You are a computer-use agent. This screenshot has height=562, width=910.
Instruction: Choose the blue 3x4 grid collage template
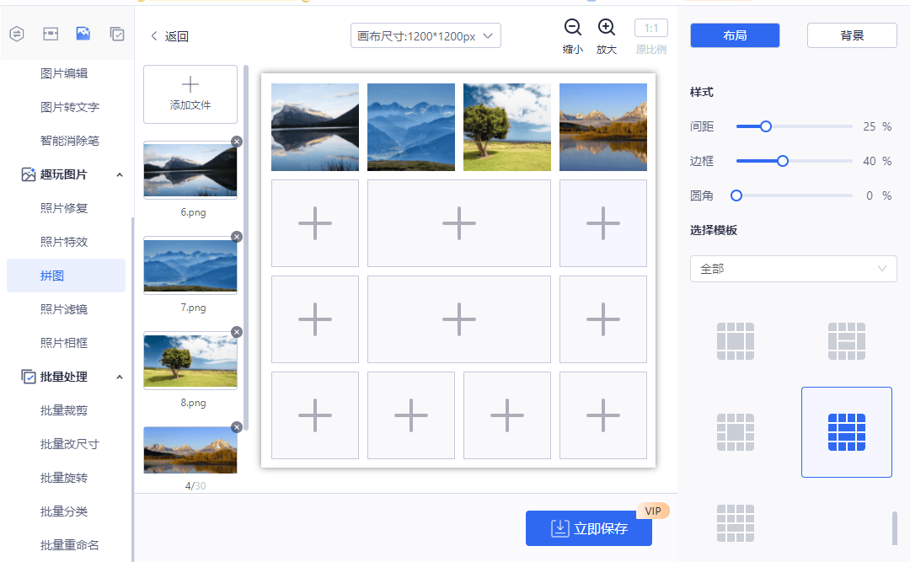(x=846, y=431)
